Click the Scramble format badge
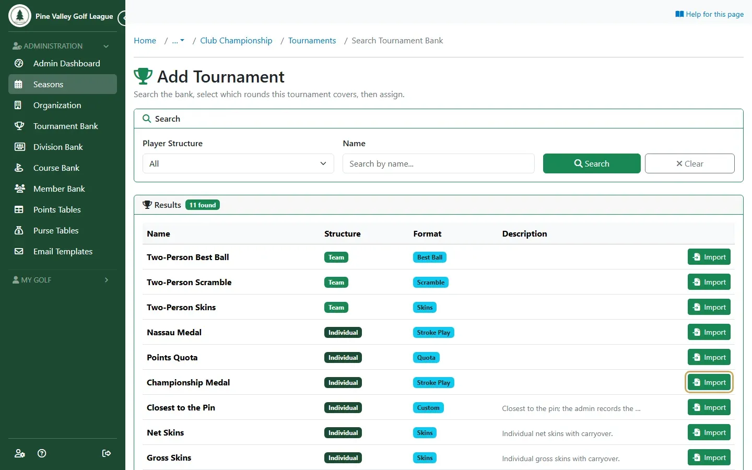Screen dimensions: 752x470 click(431, 282)
